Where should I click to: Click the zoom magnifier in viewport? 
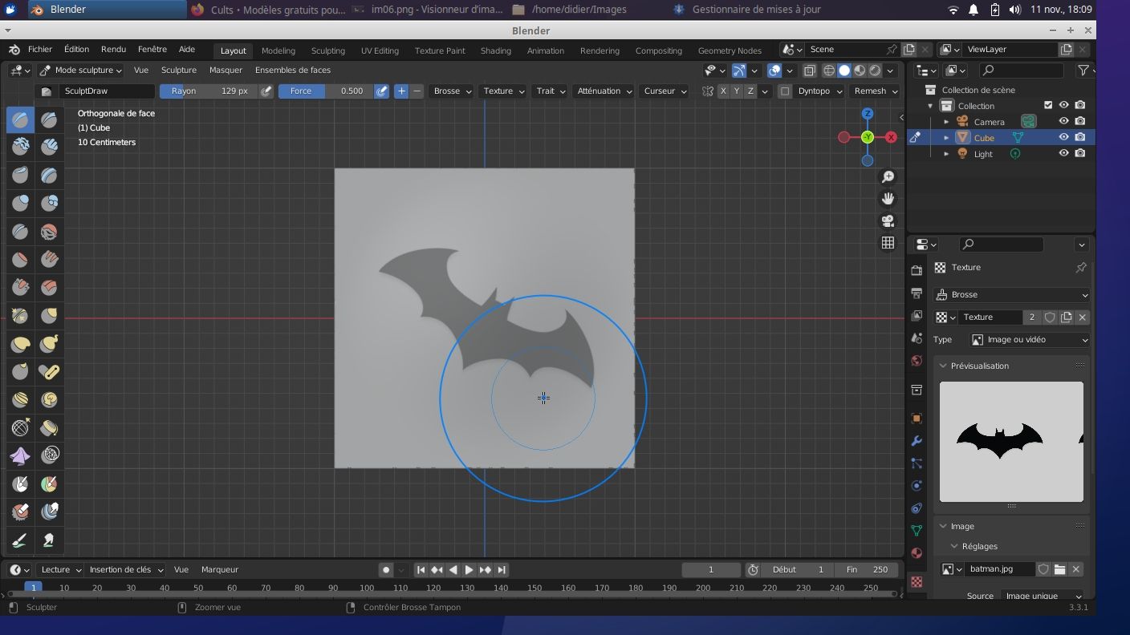tap(888, 176)
